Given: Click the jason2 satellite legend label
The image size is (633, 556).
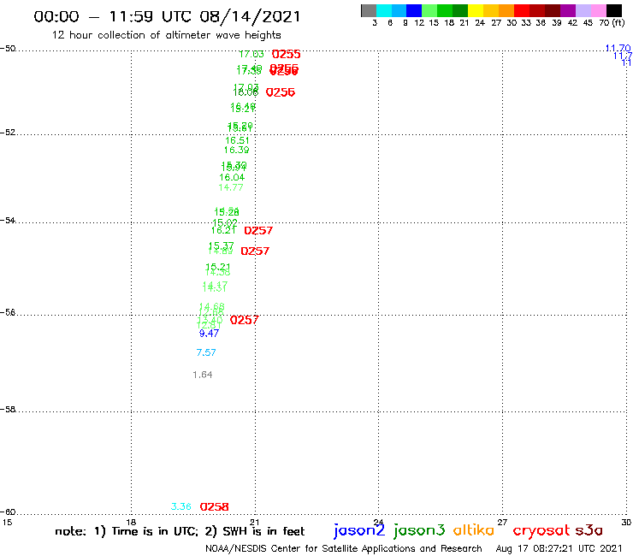Looking at the screenshot, I should point(359,530).
